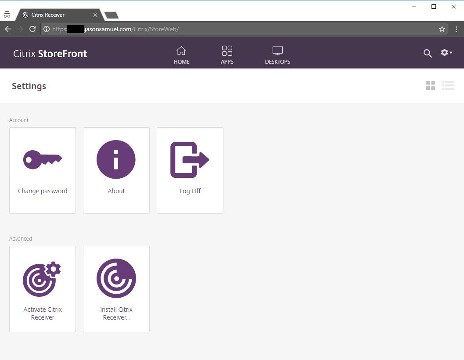Switch to grid view layout
Image resolution: width=464 pixels, height=360 pixels.
click(x=431, y=86)
